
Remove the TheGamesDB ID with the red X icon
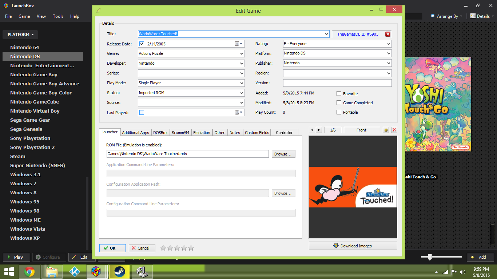click(387, 34)
